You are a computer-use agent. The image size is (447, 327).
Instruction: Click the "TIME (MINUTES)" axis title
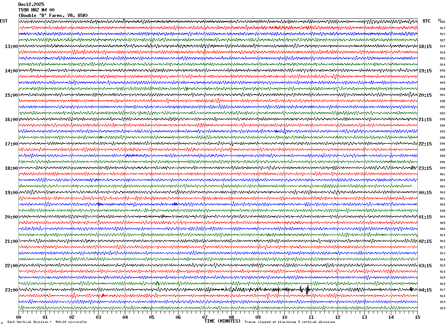tap(222, 321)
